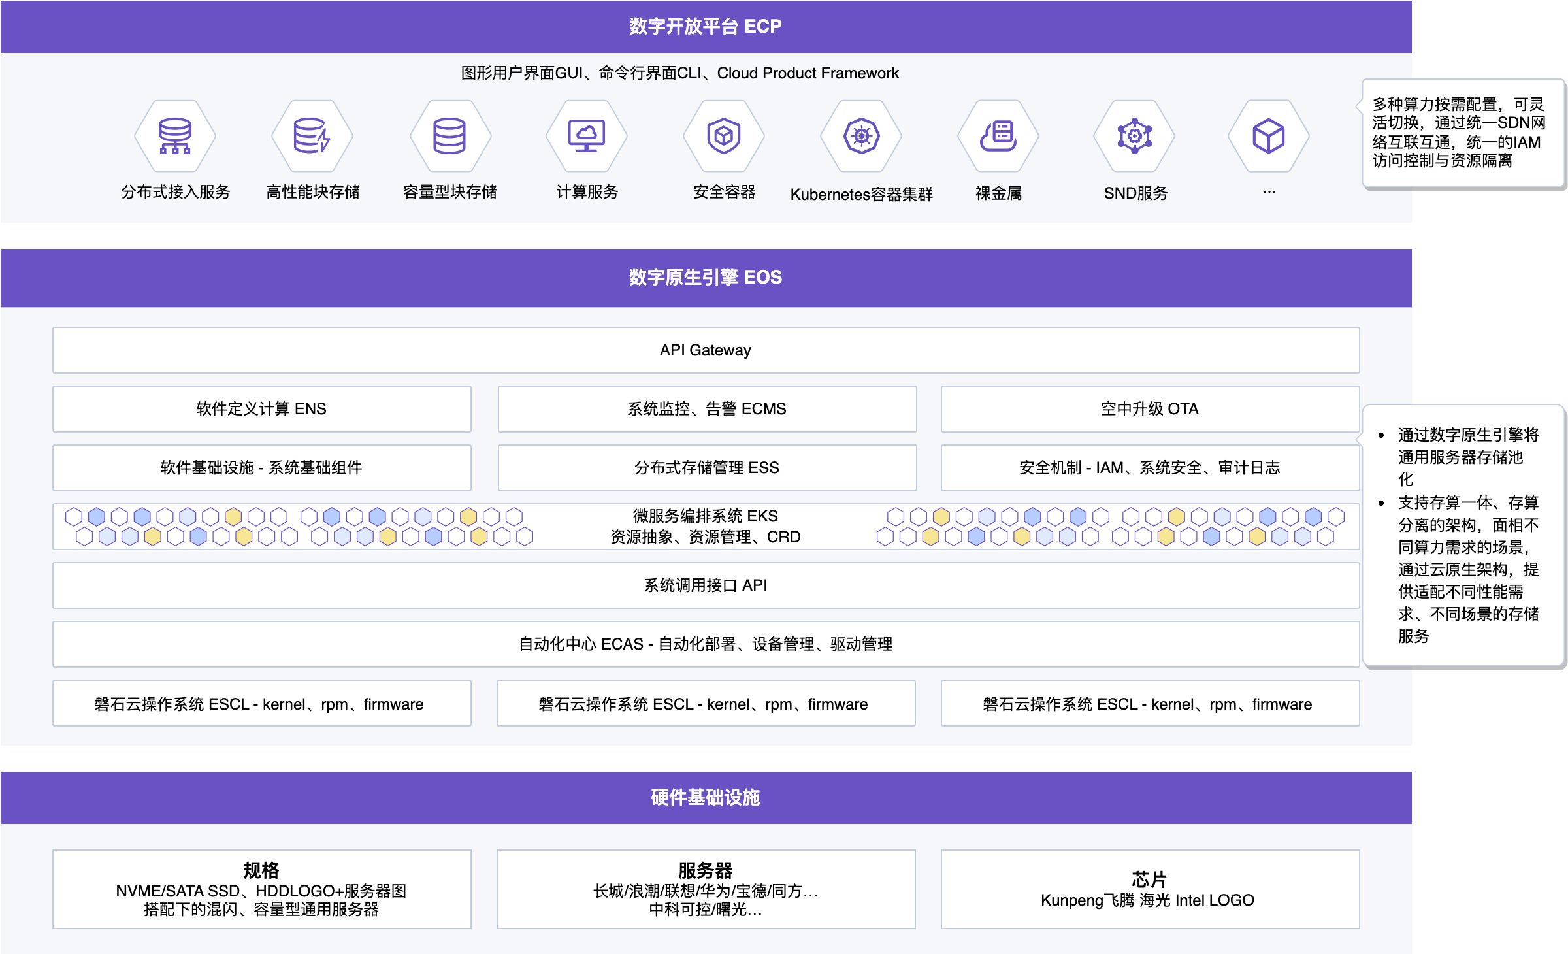
Task: Click the system monitoring (系统监控、告警 ECMS) box
Action: pos(707,409)
